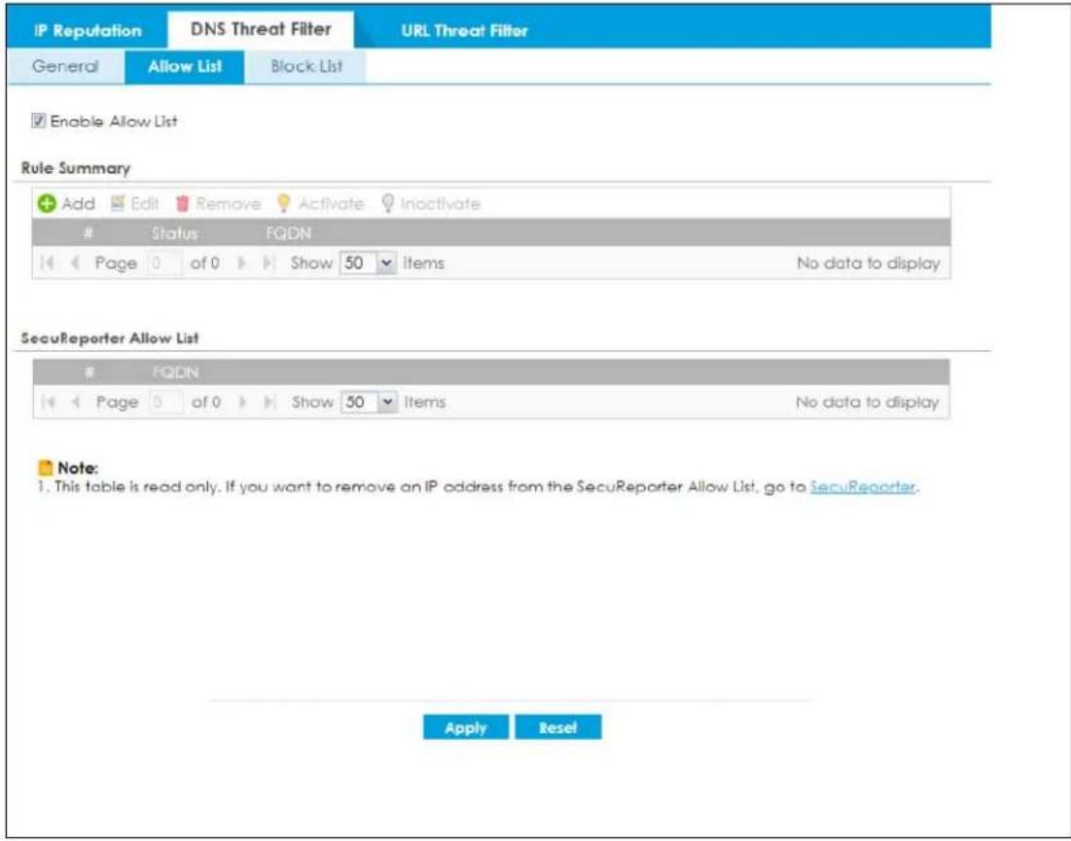Sort SecuReporter Allow List by FQDN column

click(x=175, y=372)
